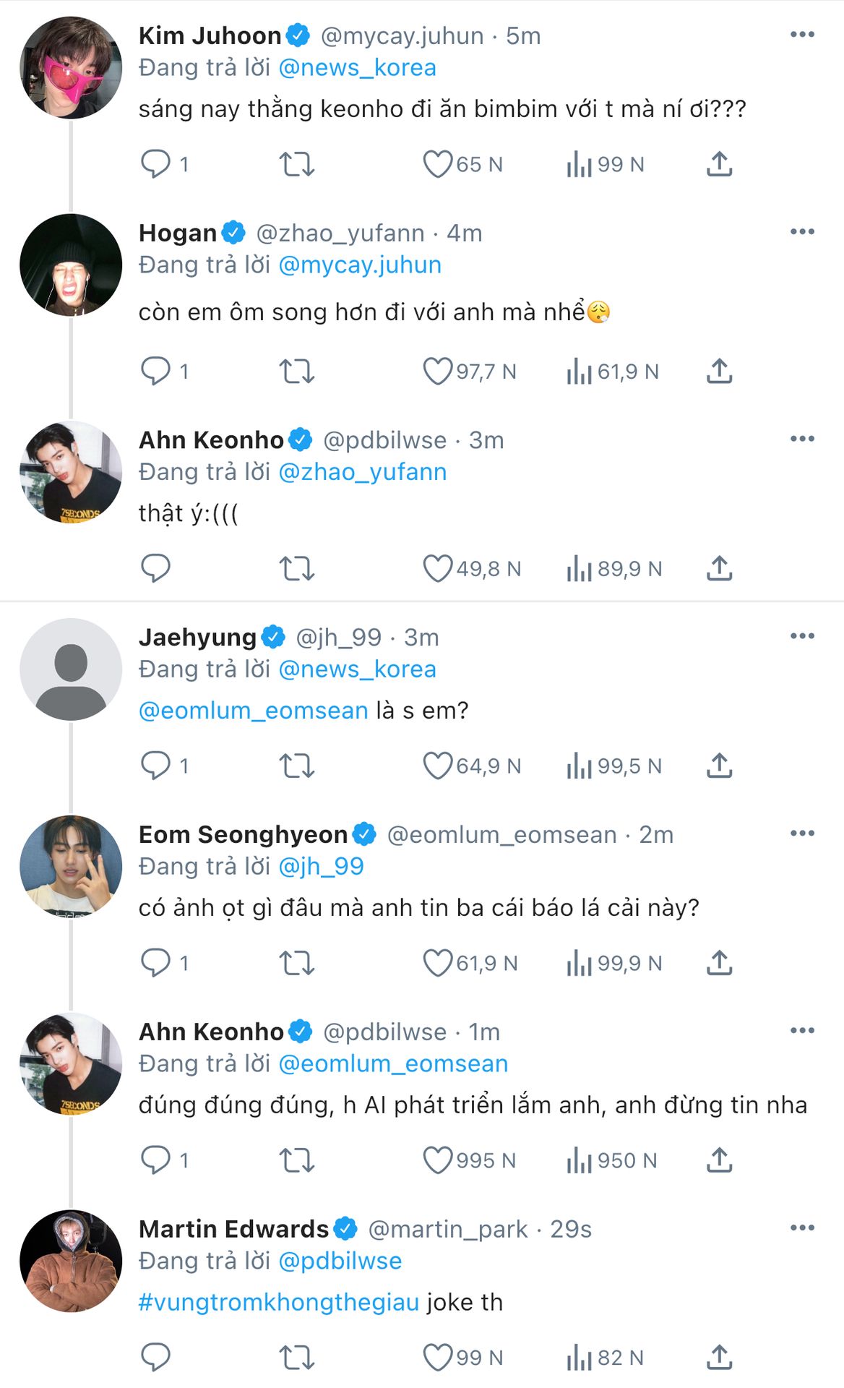
Task: Reply to Kim Juhoon's tweet
Action: coord(155,164)
